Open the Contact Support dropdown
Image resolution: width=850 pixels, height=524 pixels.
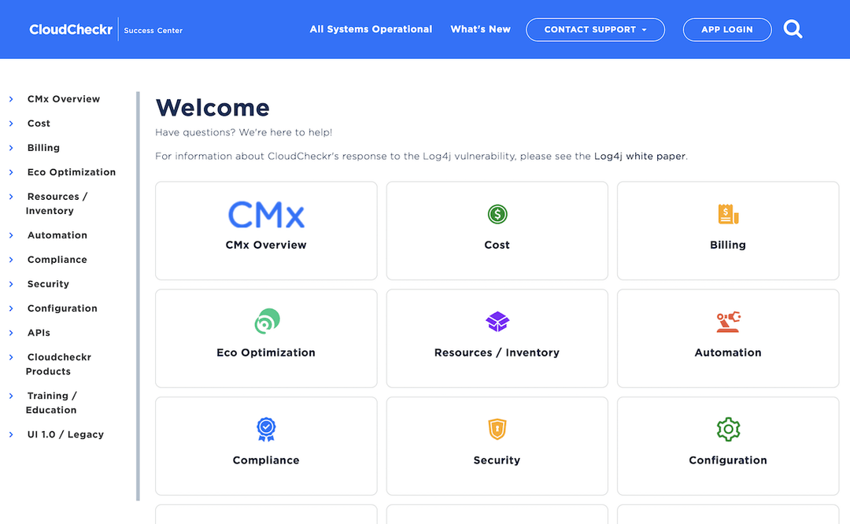(595, 29)
